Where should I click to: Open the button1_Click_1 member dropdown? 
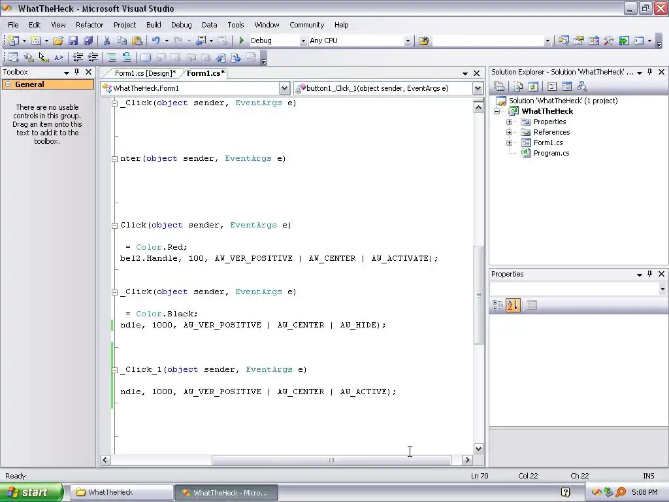(x=478, y=88)
